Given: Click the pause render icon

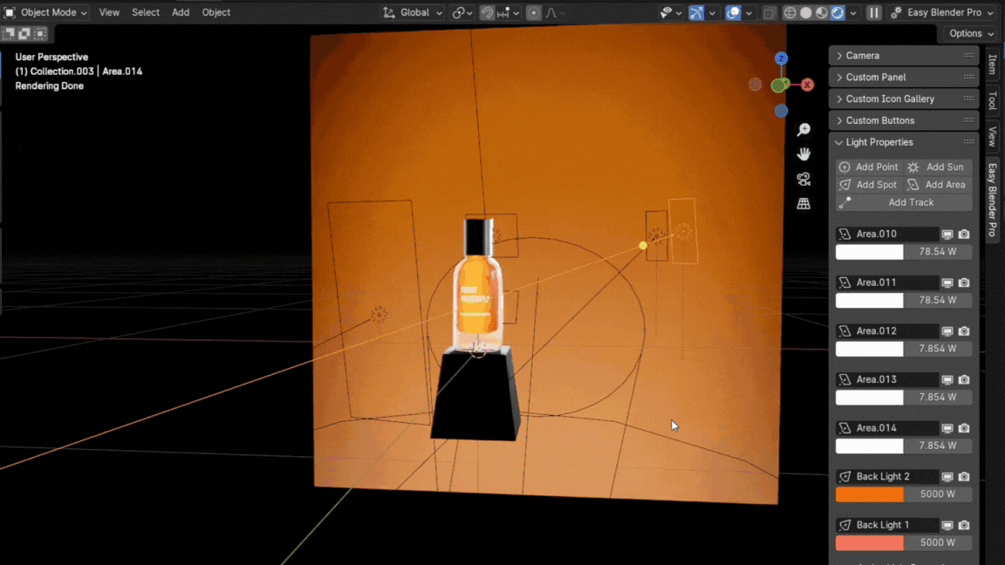Looking at the screenshot, I should (x=873, y=13).
